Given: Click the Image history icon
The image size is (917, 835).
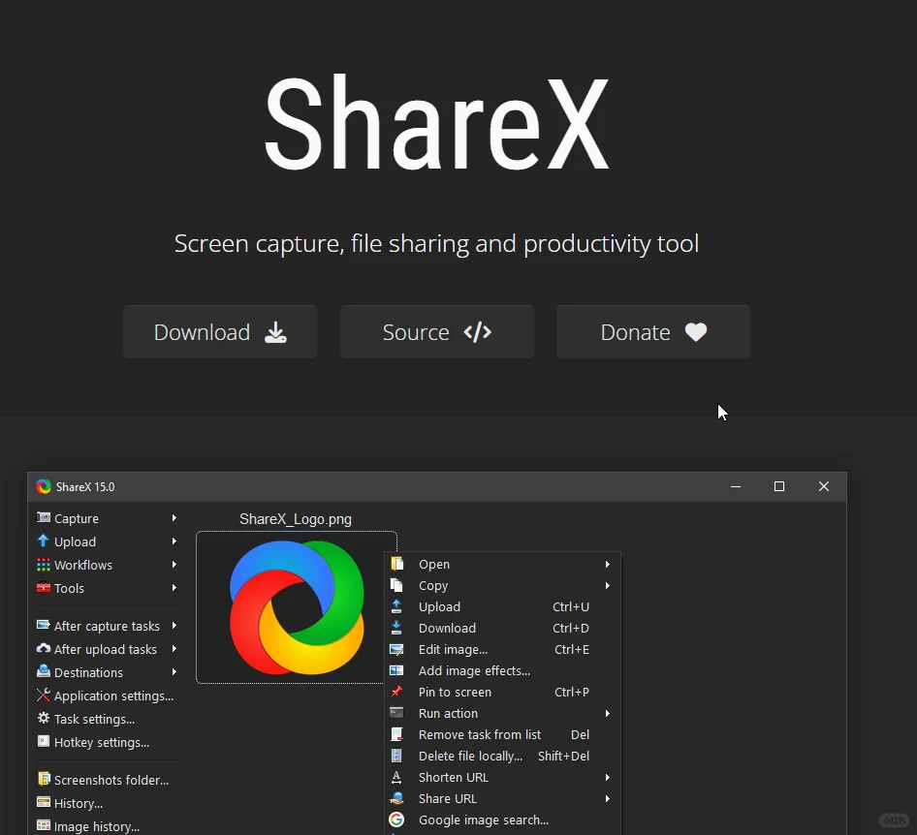Looking at the screenshot, I should pyautogui.click(x=44, y=825).
